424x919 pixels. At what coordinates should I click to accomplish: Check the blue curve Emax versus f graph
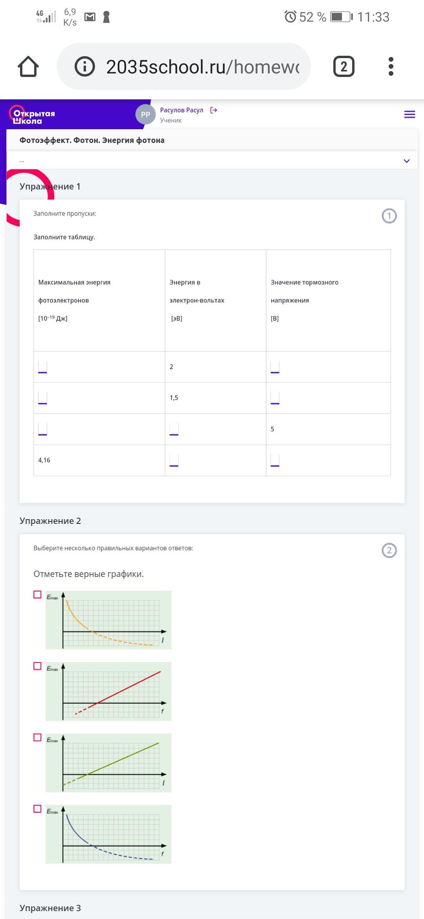37,809
